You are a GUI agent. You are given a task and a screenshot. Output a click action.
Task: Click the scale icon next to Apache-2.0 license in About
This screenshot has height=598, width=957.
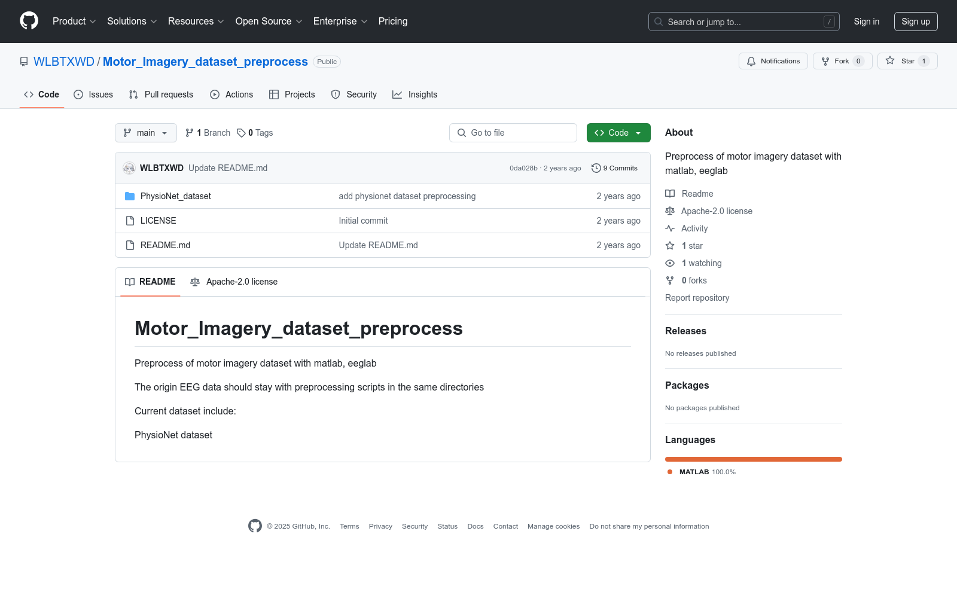[670, 211]
